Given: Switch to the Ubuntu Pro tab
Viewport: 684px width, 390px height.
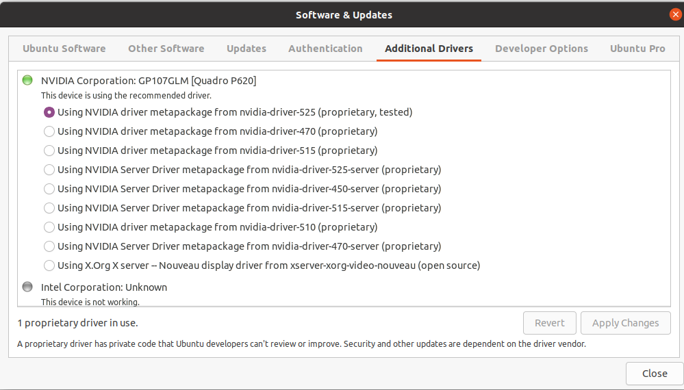Looking at the screenshot, I should [x=637, y=49].
